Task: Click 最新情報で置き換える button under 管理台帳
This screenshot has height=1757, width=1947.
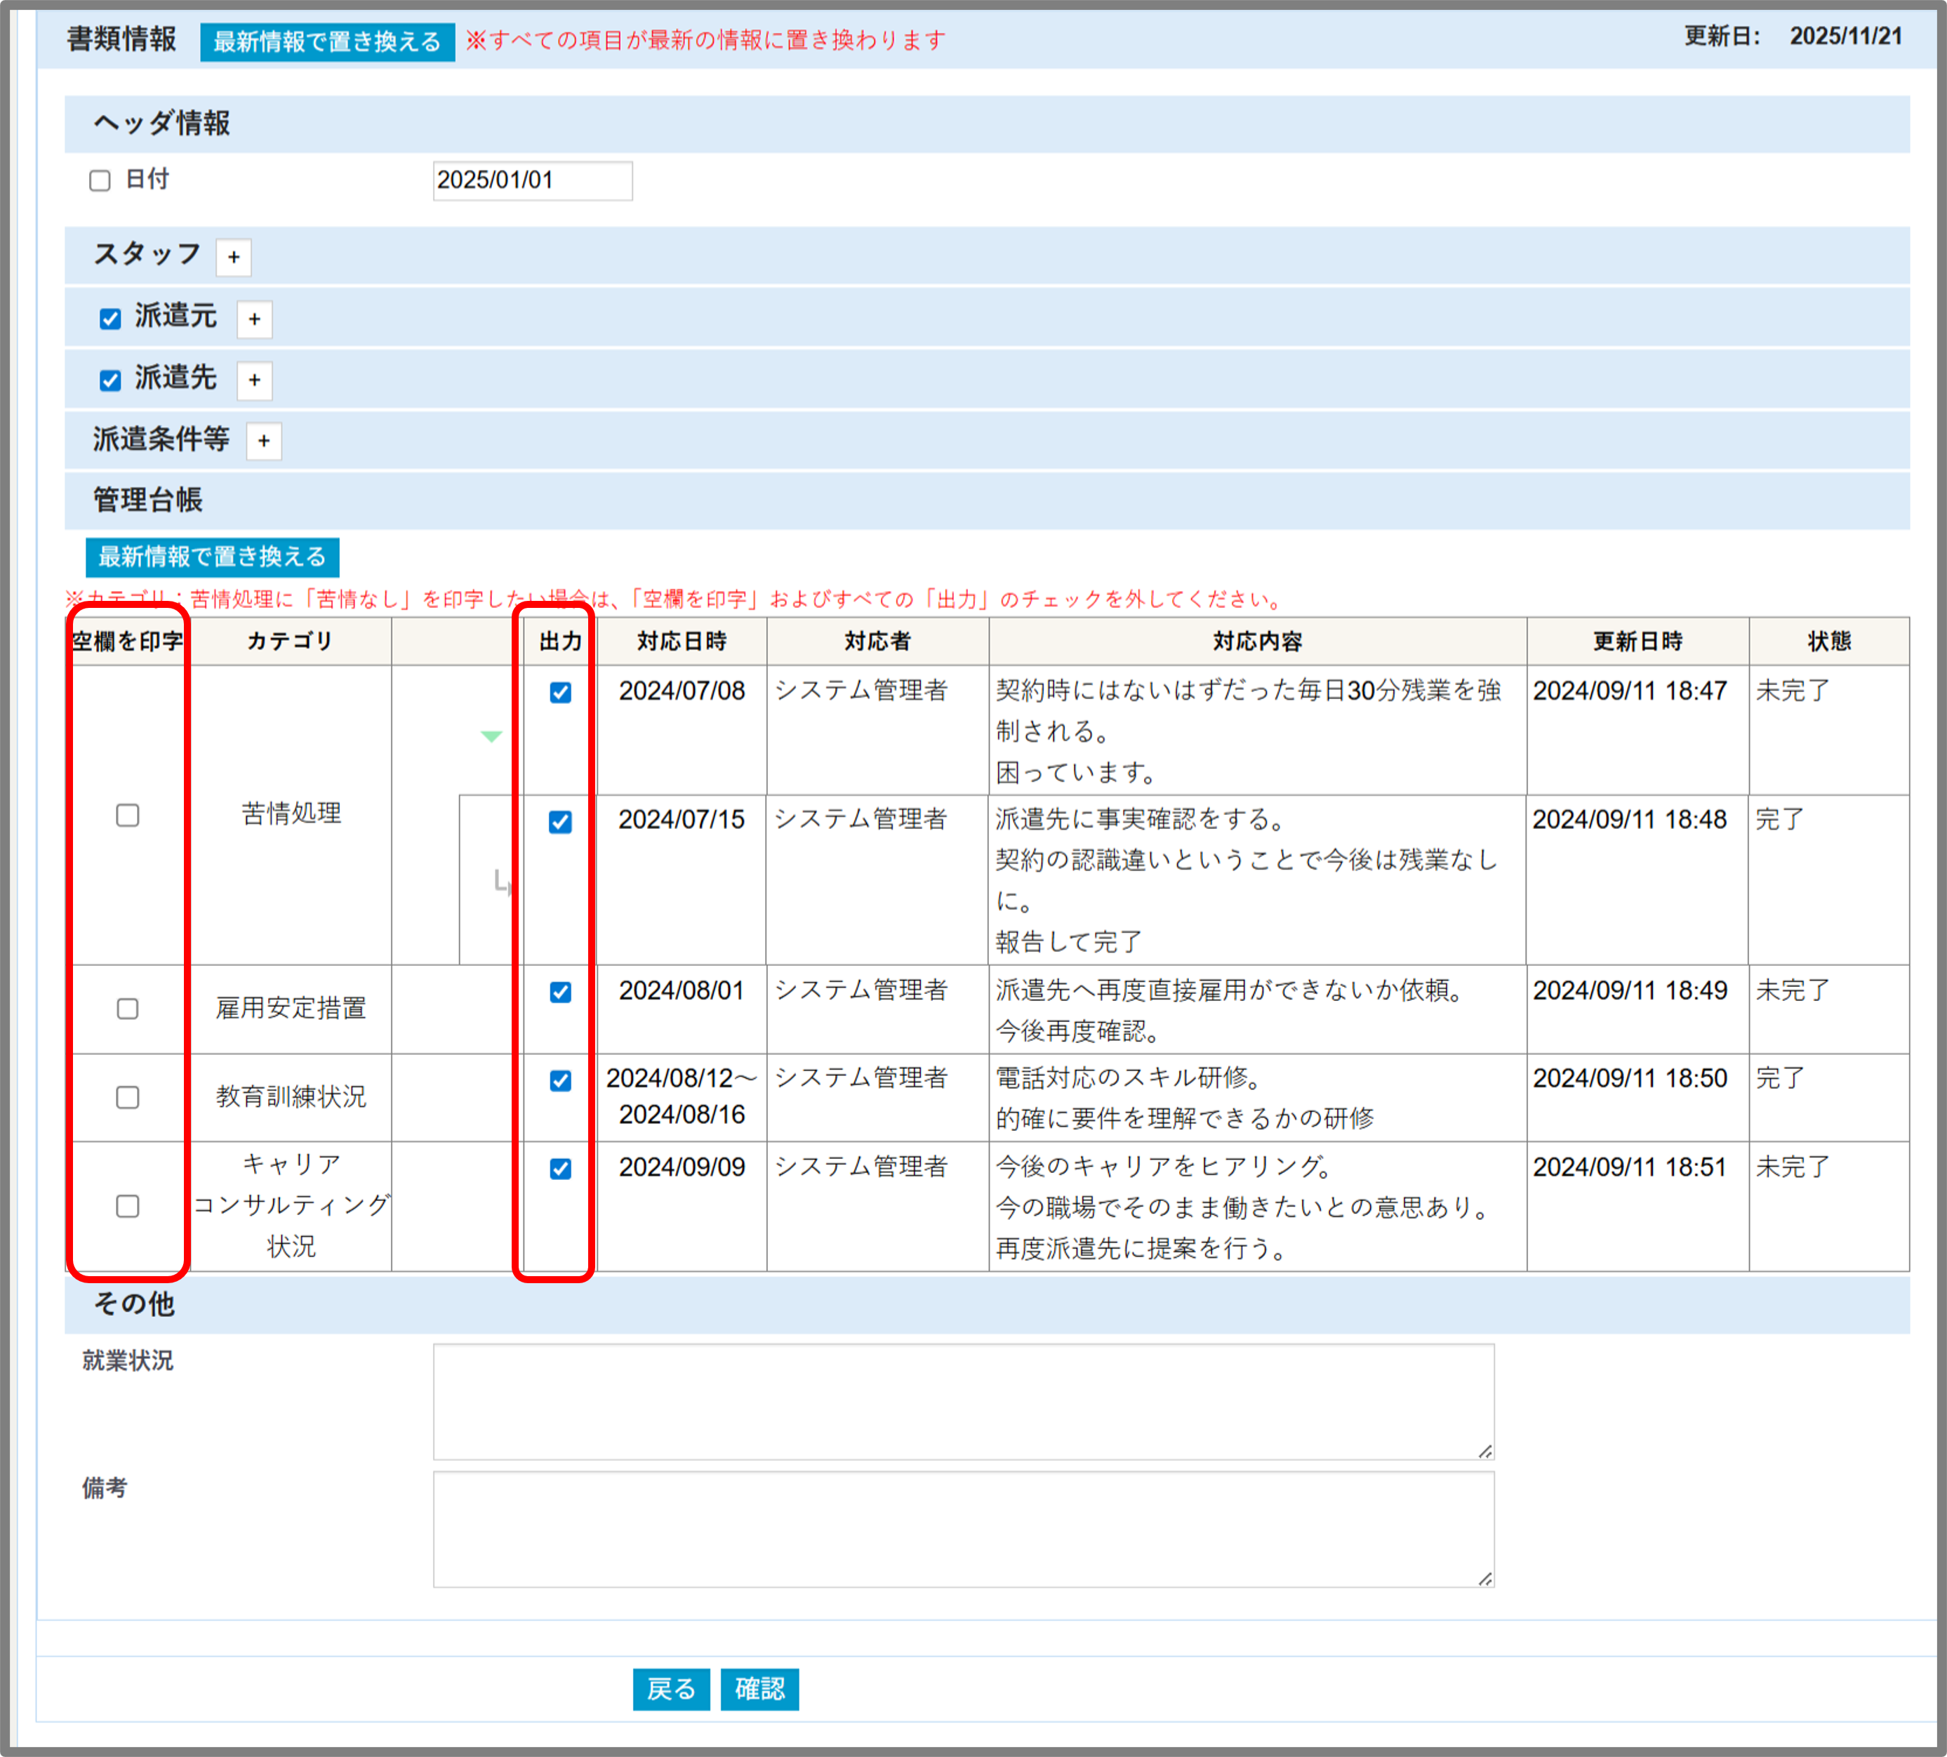Action: pos(213,557)
